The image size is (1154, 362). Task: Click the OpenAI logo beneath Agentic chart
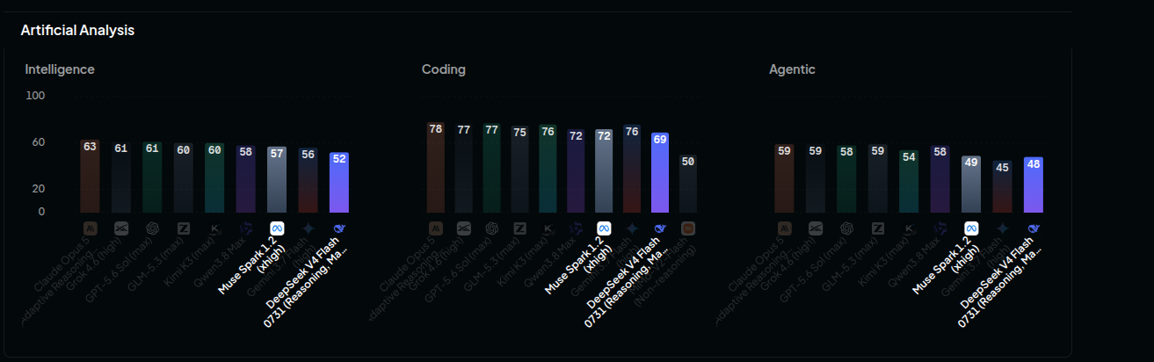point(846,228)
